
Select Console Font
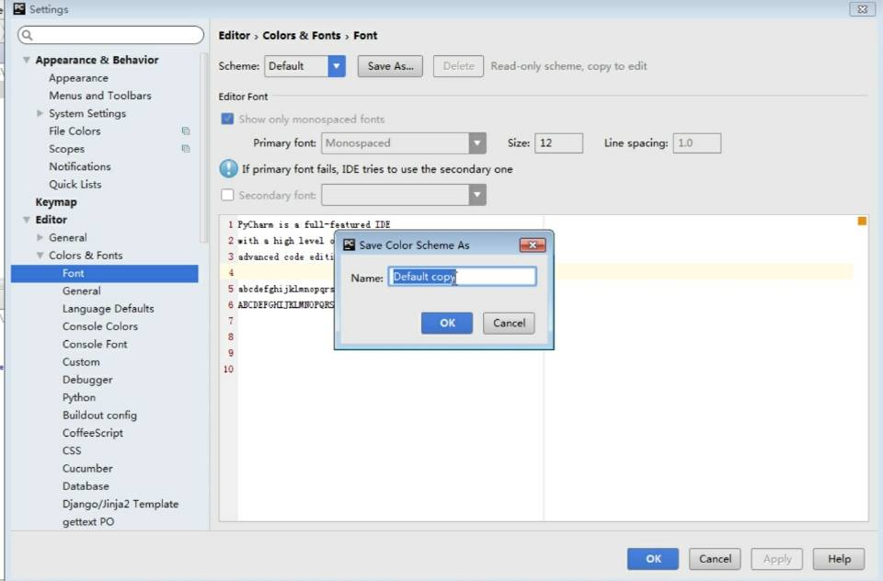point(95,344)
